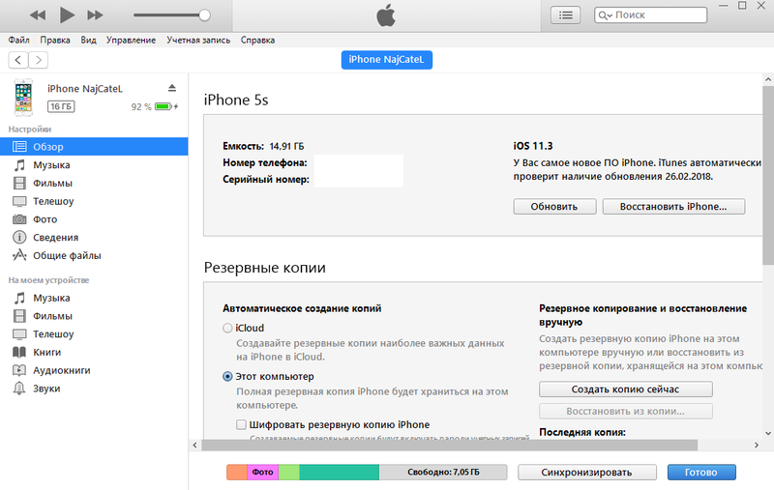Click the Емкость: 14,91 ГБ text
Viewport: 774px width, 490px height.
click(x=263, y=146)
